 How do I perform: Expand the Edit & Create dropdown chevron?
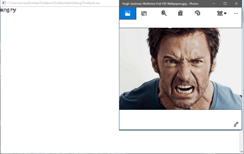[x=225, y=13]
